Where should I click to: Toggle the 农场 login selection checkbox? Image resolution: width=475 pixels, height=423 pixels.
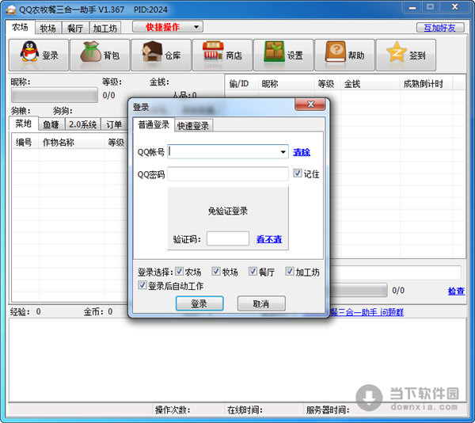point(179,271)
